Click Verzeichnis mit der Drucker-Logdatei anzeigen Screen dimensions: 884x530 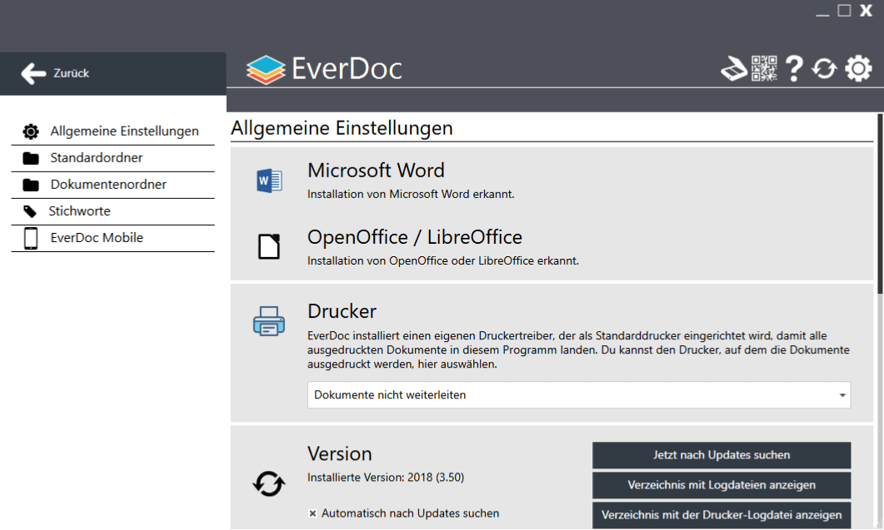pos(721,515)
